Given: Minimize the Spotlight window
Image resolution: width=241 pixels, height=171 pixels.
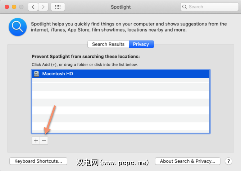Looking at the screenshot, I should [x=14, y=7].
